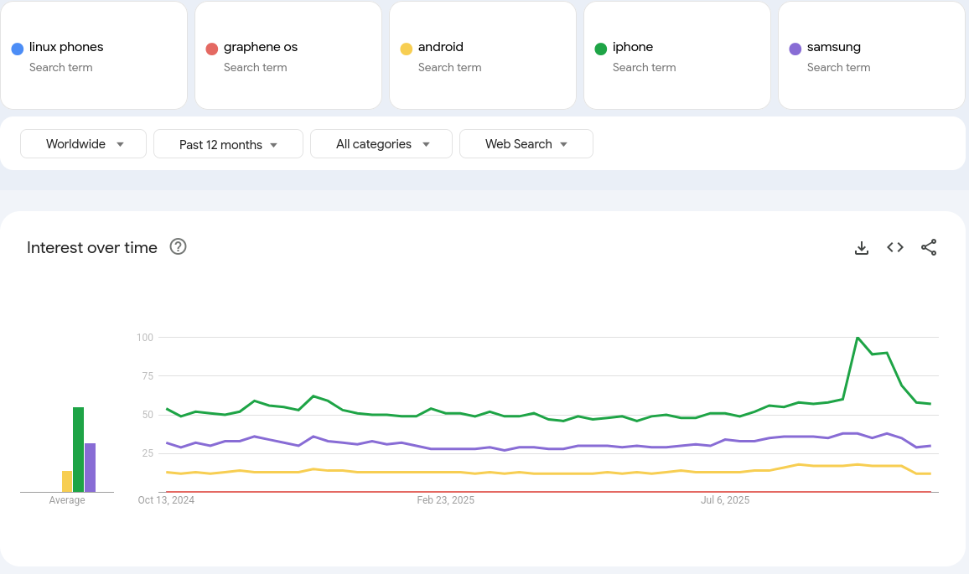
Task: Click the red dot beside graphene os
Action: click(x=212, y=49)
